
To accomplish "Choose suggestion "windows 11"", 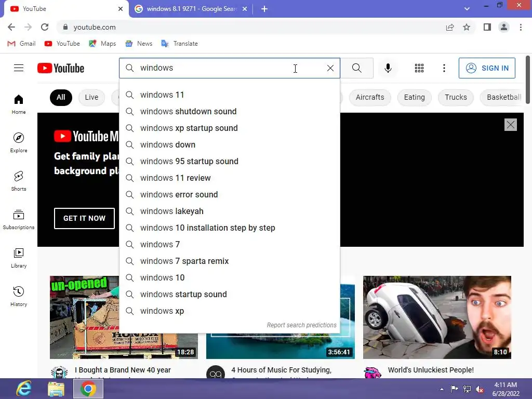I will tap(230, 95).
